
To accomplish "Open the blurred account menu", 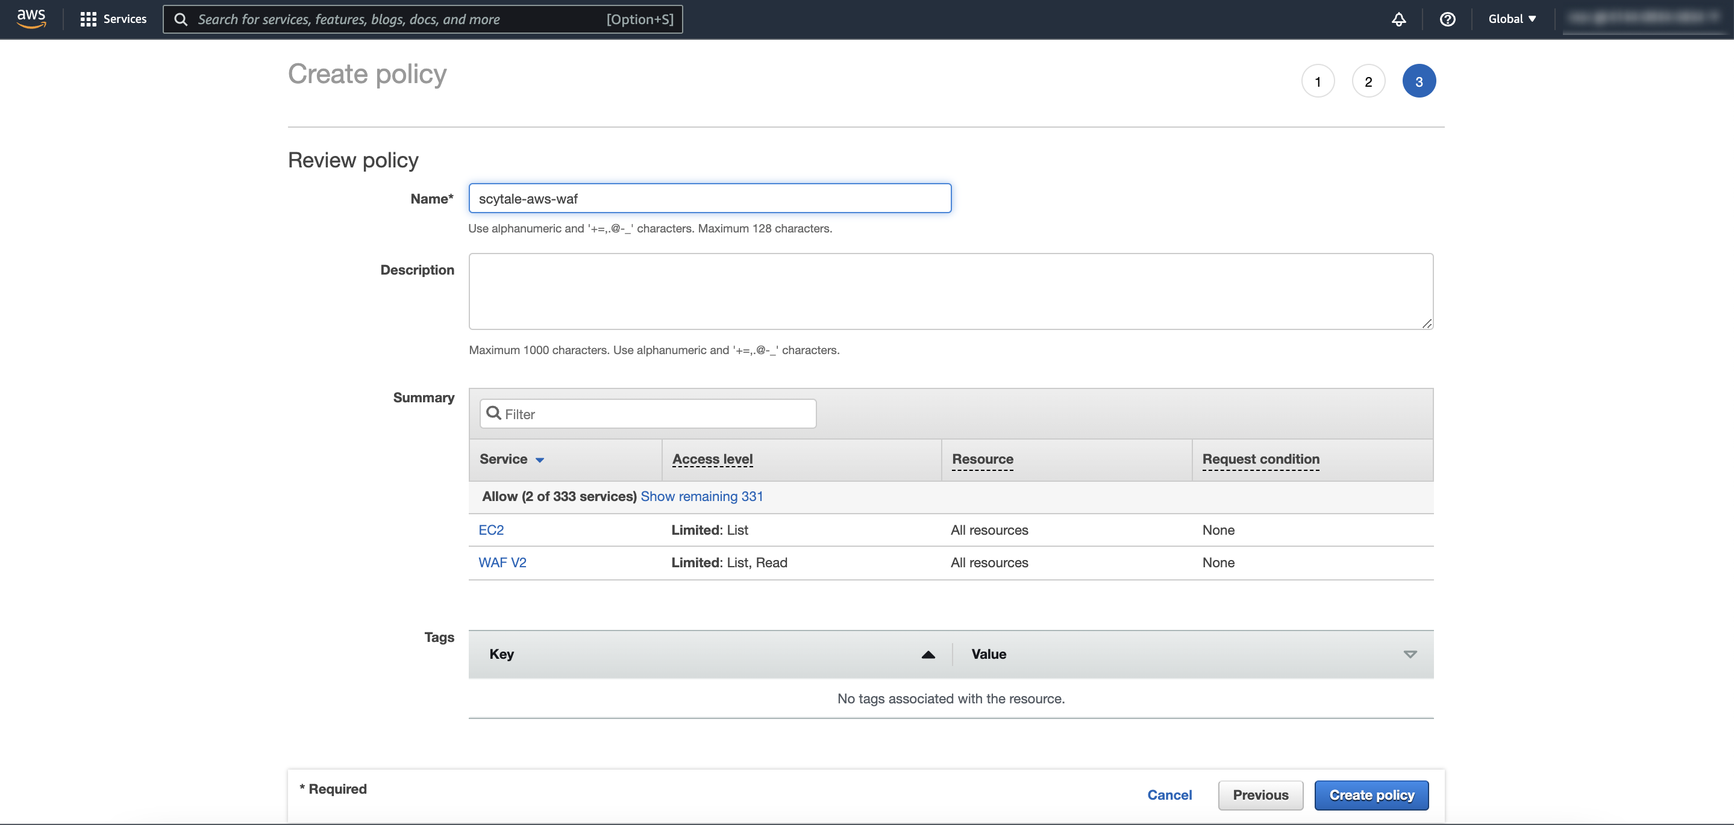I will click(1644, 18).
